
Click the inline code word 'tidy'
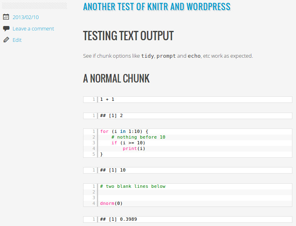coord(148,56)
